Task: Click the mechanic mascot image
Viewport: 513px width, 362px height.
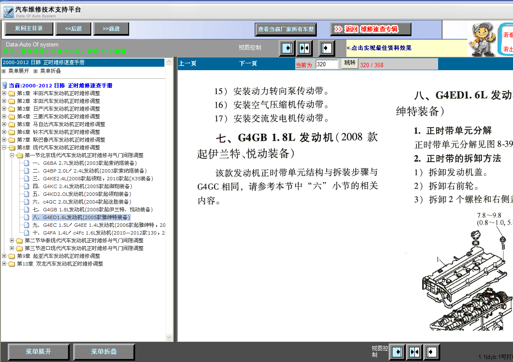Action: click(x=482, y=39)
